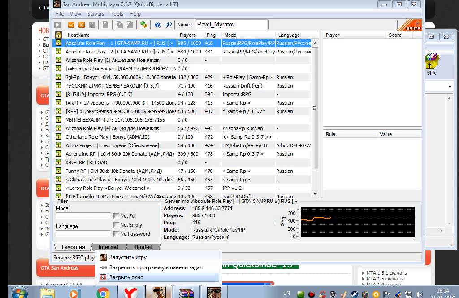The image size is (459, 298).
Task: Open the File menu
Action: (x=60, y=14)
